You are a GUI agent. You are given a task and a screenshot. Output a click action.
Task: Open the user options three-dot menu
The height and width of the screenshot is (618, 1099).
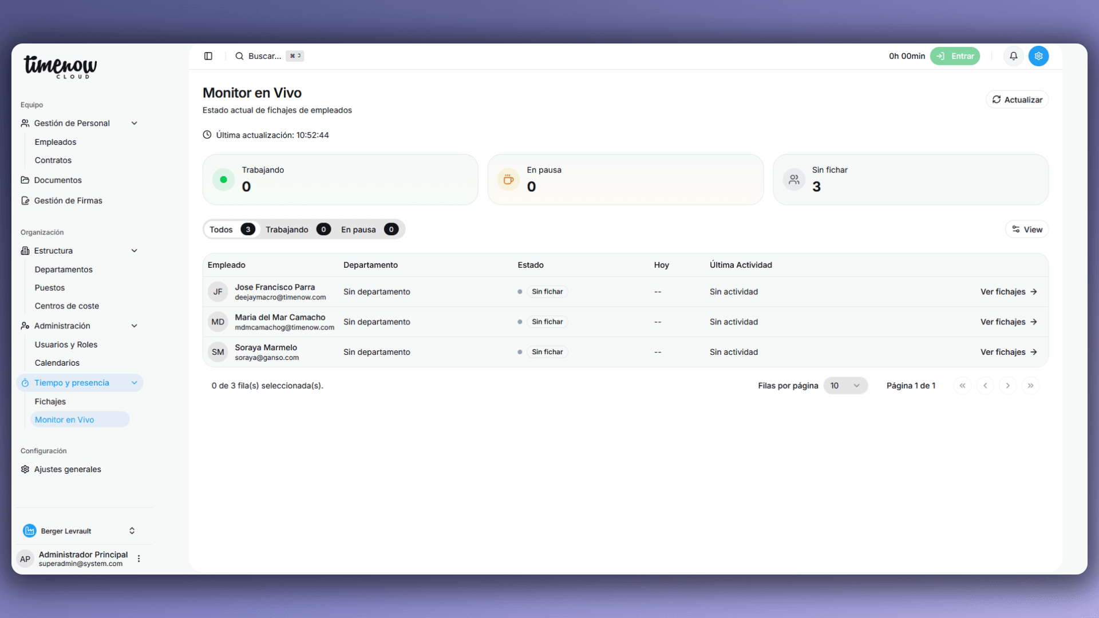(139, 558)
